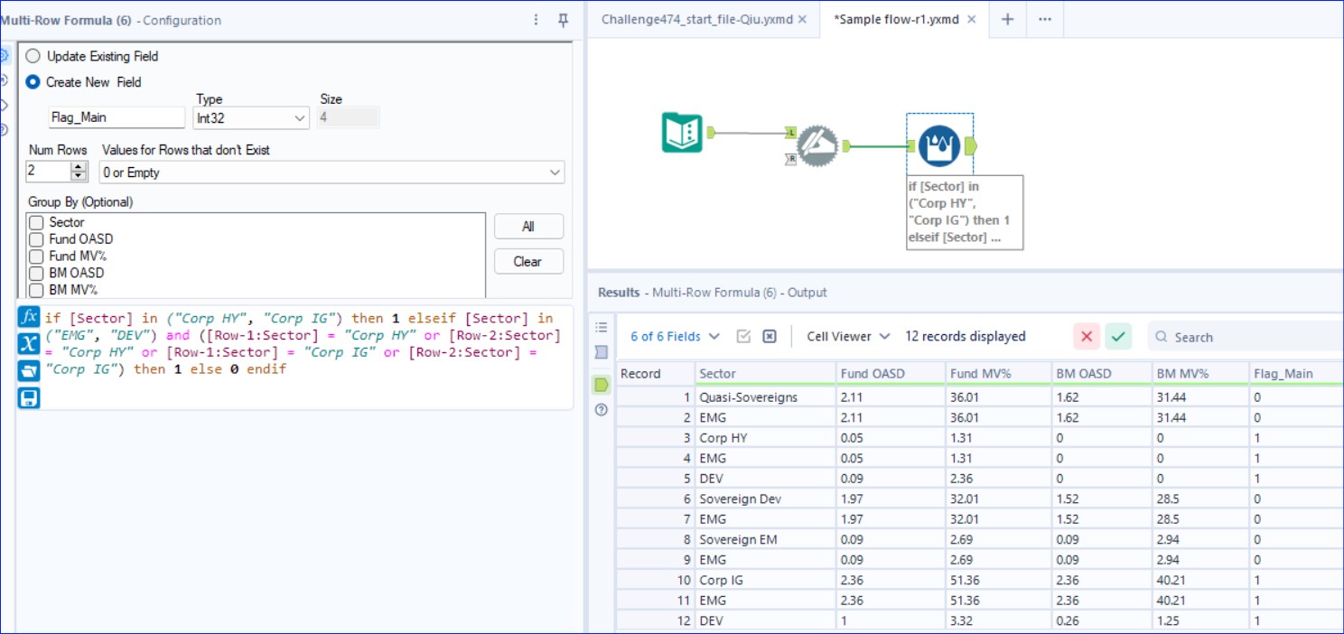The image size is (1344, 634).
Task: Open the Cell Viewer dropdown
Action: (x=845, y=336)
